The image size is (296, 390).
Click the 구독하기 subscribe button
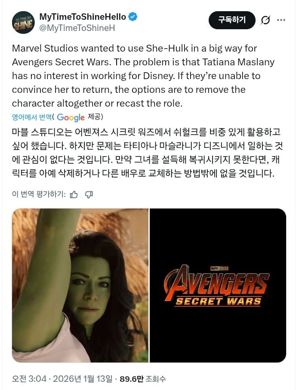point(232,20)
